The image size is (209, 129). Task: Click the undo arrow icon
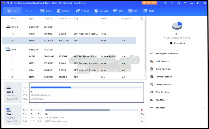[x=27, y=11]
